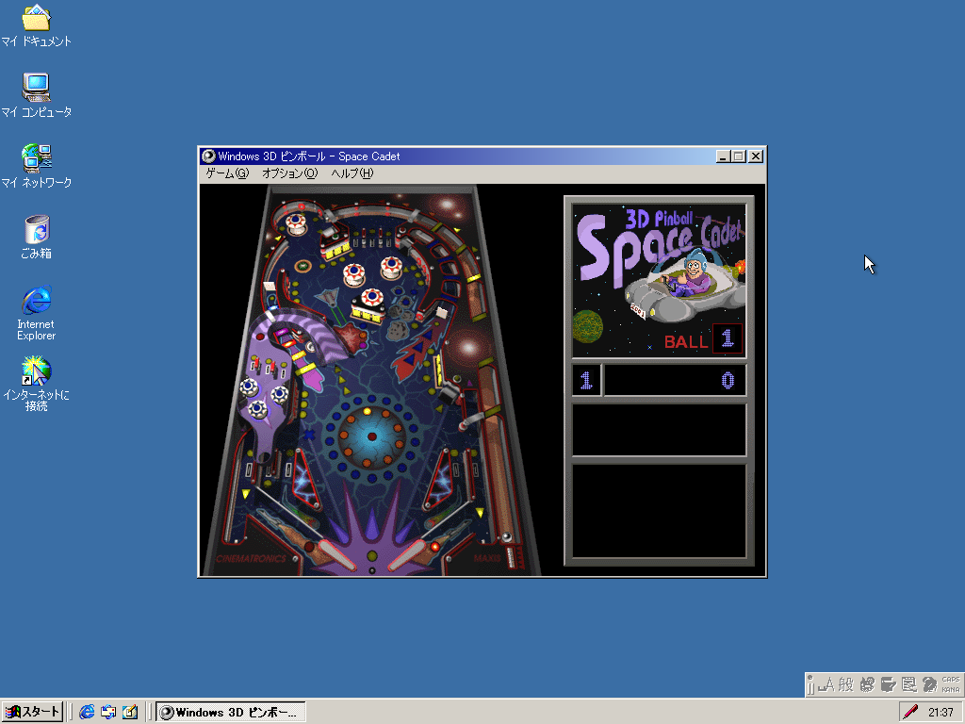
Task: Click the Outlook Express quick launch icon
Action: [x=108, y=713]
